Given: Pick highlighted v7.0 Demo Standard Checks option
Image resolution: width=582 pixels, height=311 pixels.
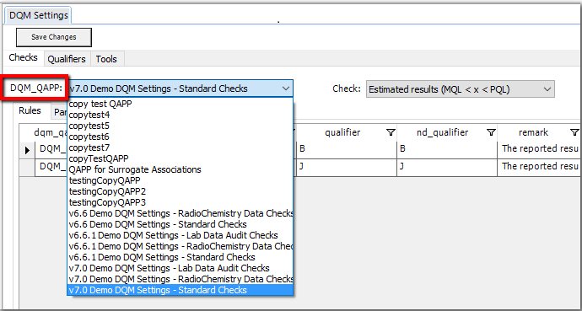Looking at the screenshot, I should pyautogui.click(x=180, y=290).
